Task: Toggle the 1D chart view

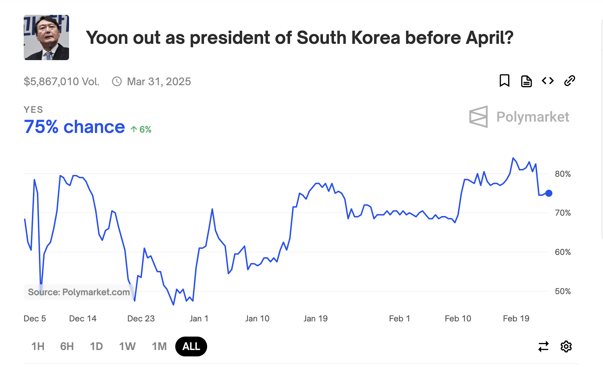Action: click(96, 346)
